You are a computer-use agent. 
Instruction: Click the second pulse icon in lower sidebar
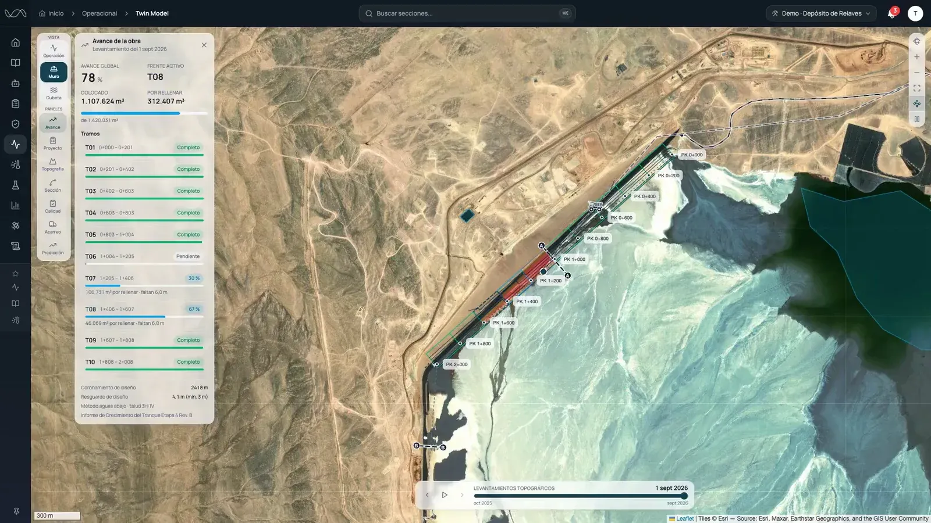[x=16, y=288]
